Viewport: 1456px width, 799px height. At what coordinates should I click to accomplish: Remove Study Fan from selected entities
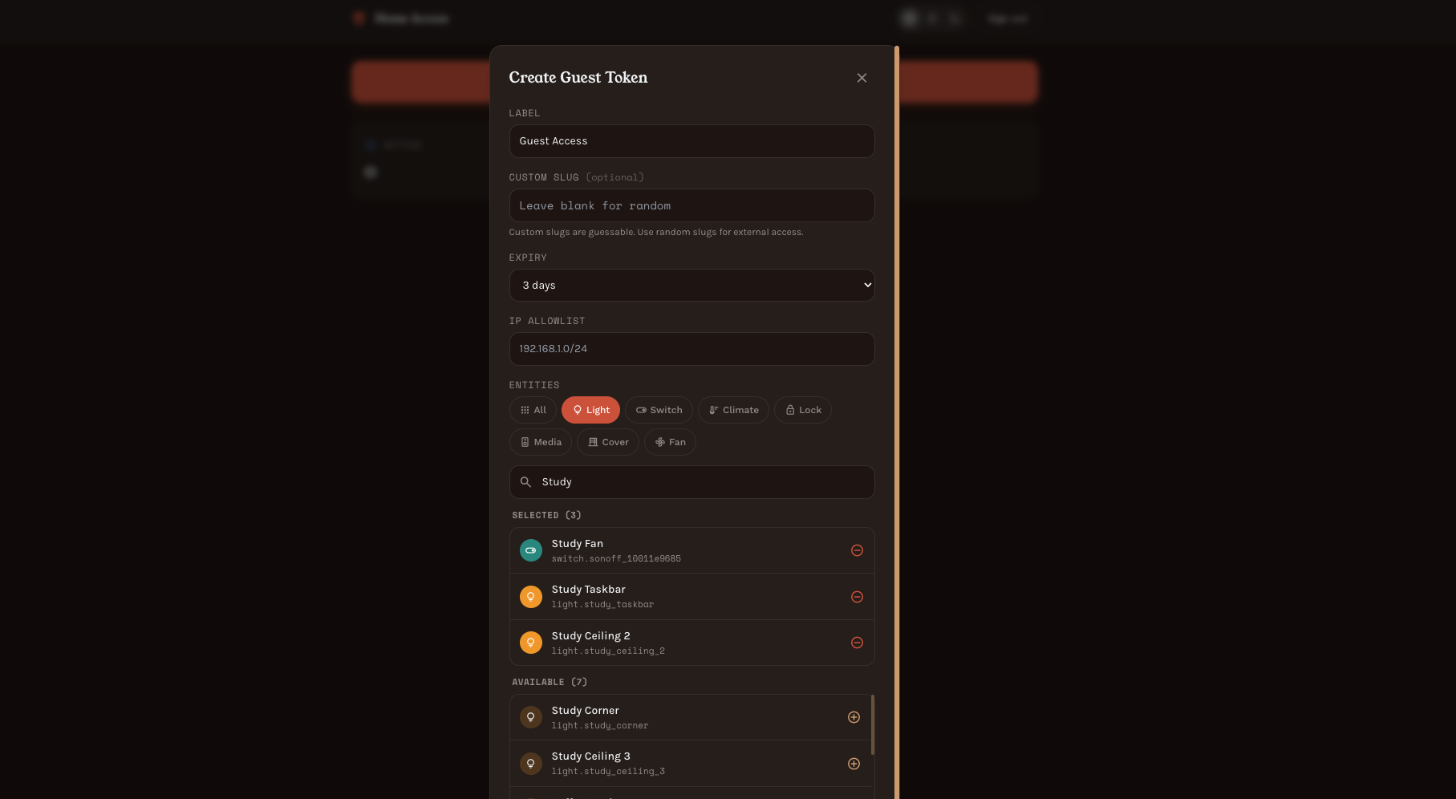point(857,550)
